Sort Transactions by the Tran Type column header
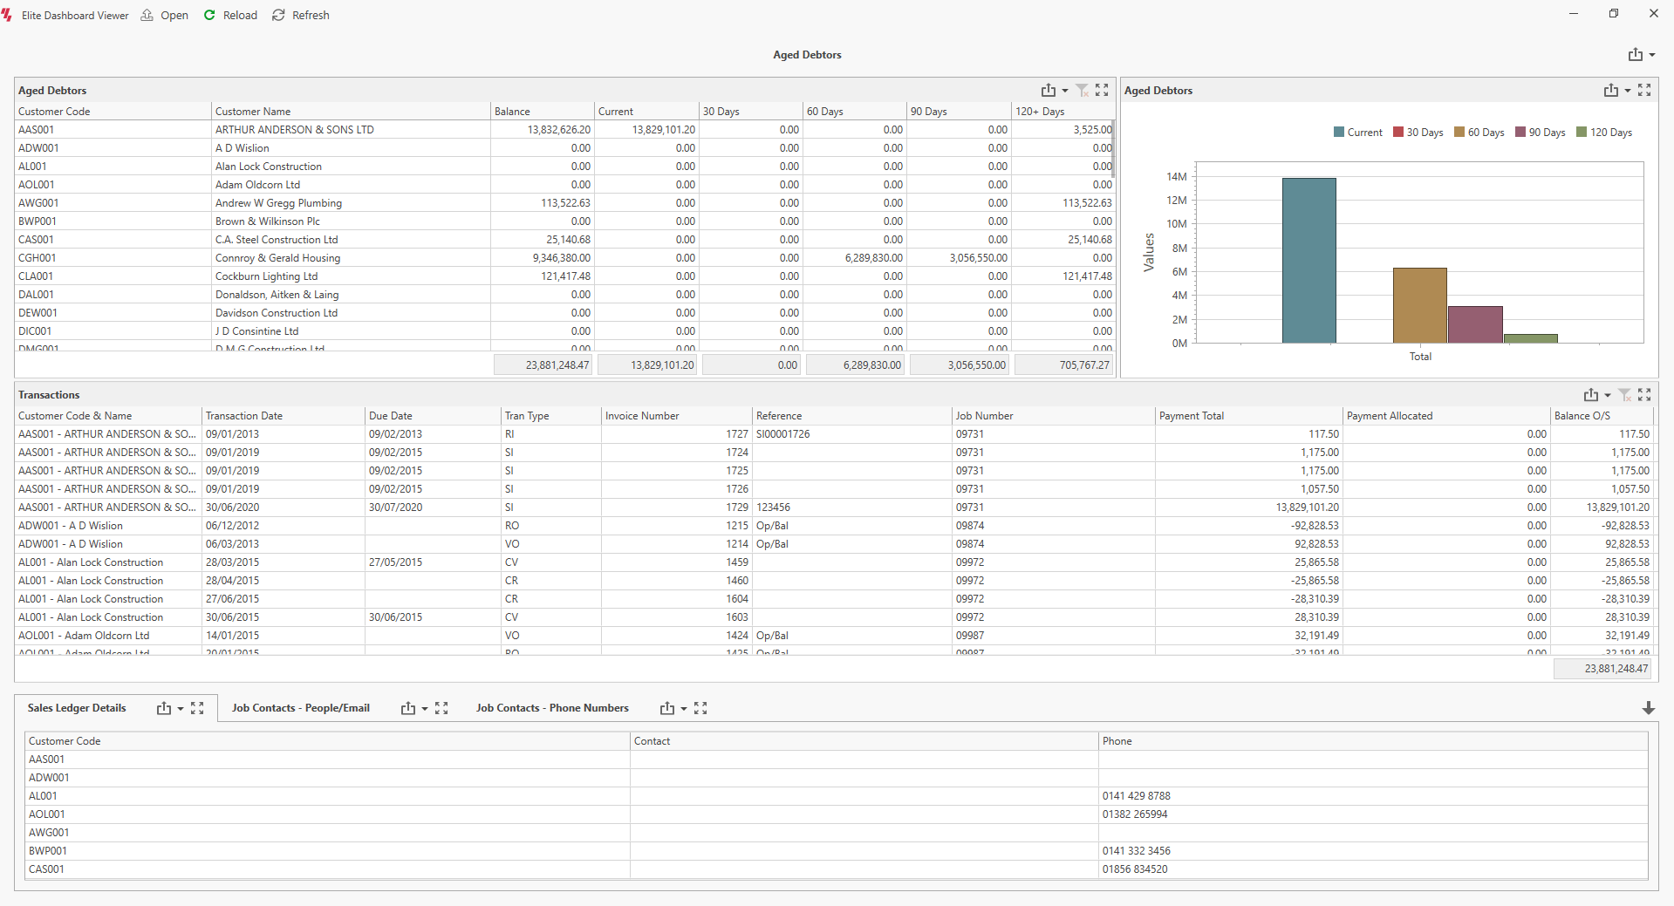 click(x=551, y=416)
